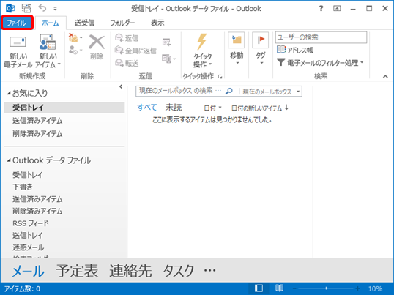Open Help question mark icon

[321, 9]
